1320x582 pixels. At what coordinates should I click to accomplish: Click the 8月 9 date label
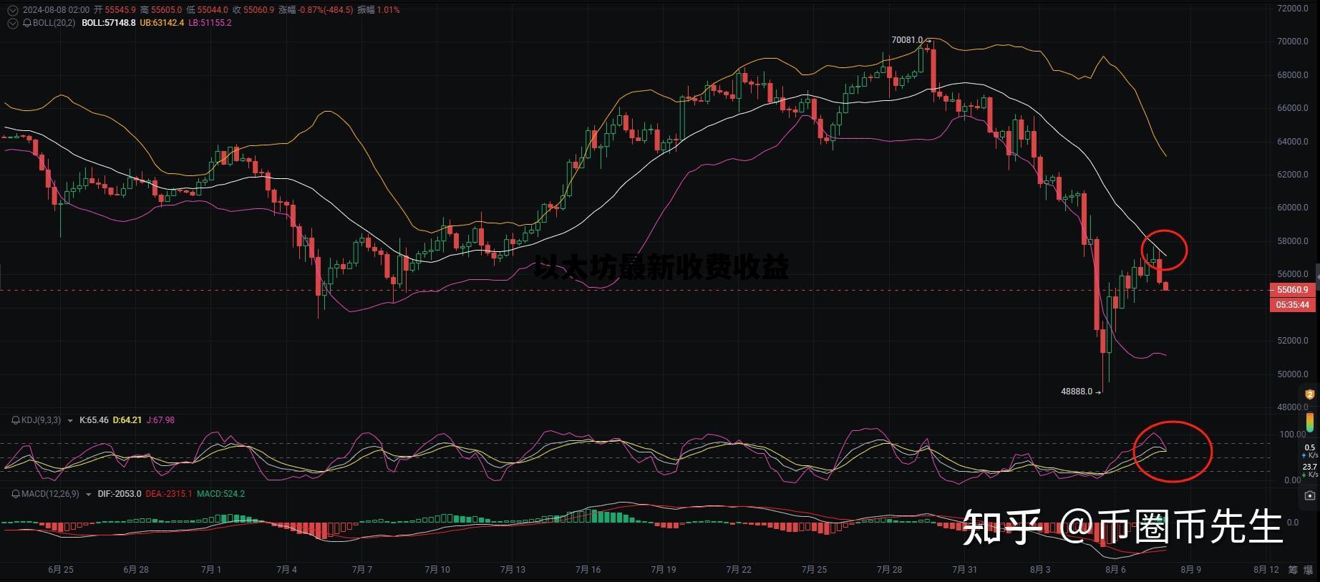coord(1190,570)
